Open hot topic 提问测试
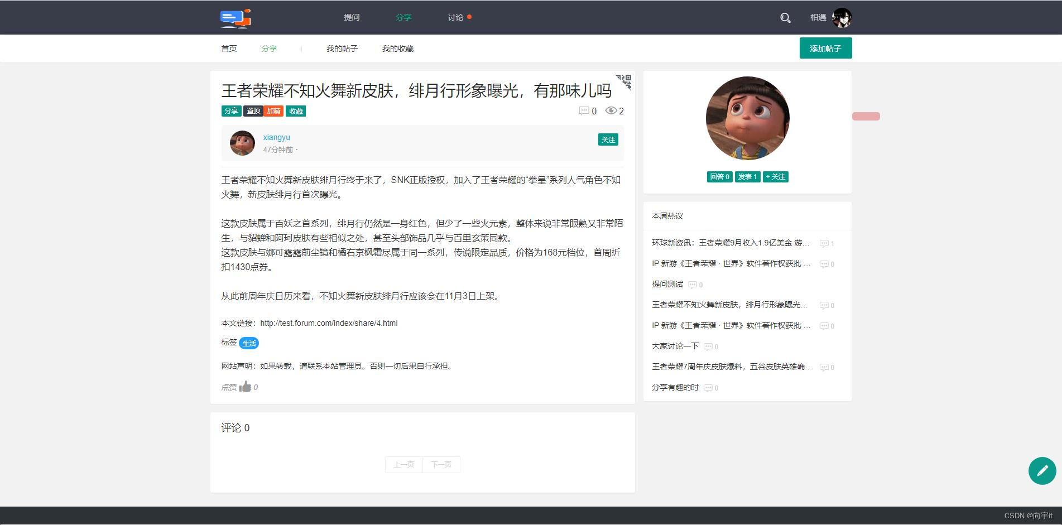The width and height of the screenshot is (1062, 525). click(x=667, y=284)
